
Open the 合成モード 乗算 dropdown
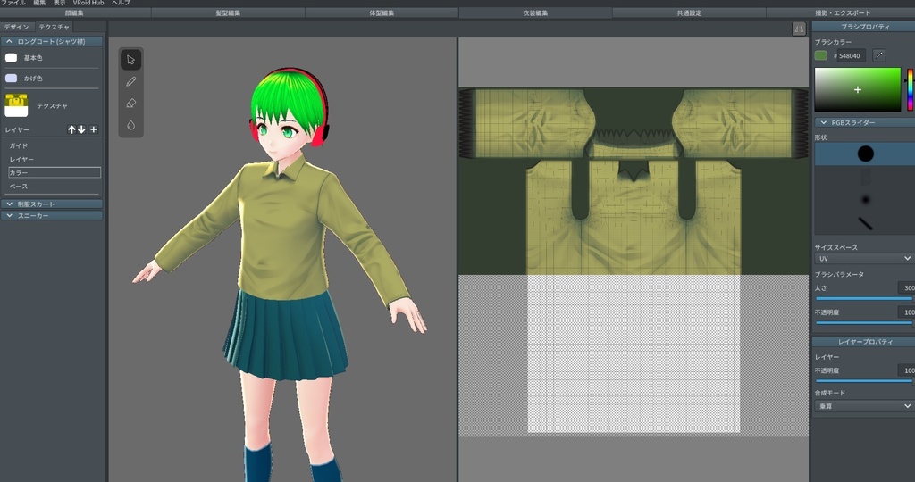tap(864, 406)
